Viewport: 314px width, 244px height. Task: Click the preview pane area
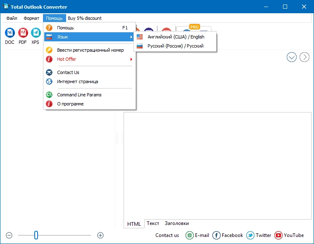217,166
